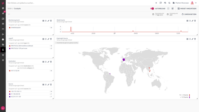Open the chat feedback icon in header
199x112 pixels.
click(161, 3)
